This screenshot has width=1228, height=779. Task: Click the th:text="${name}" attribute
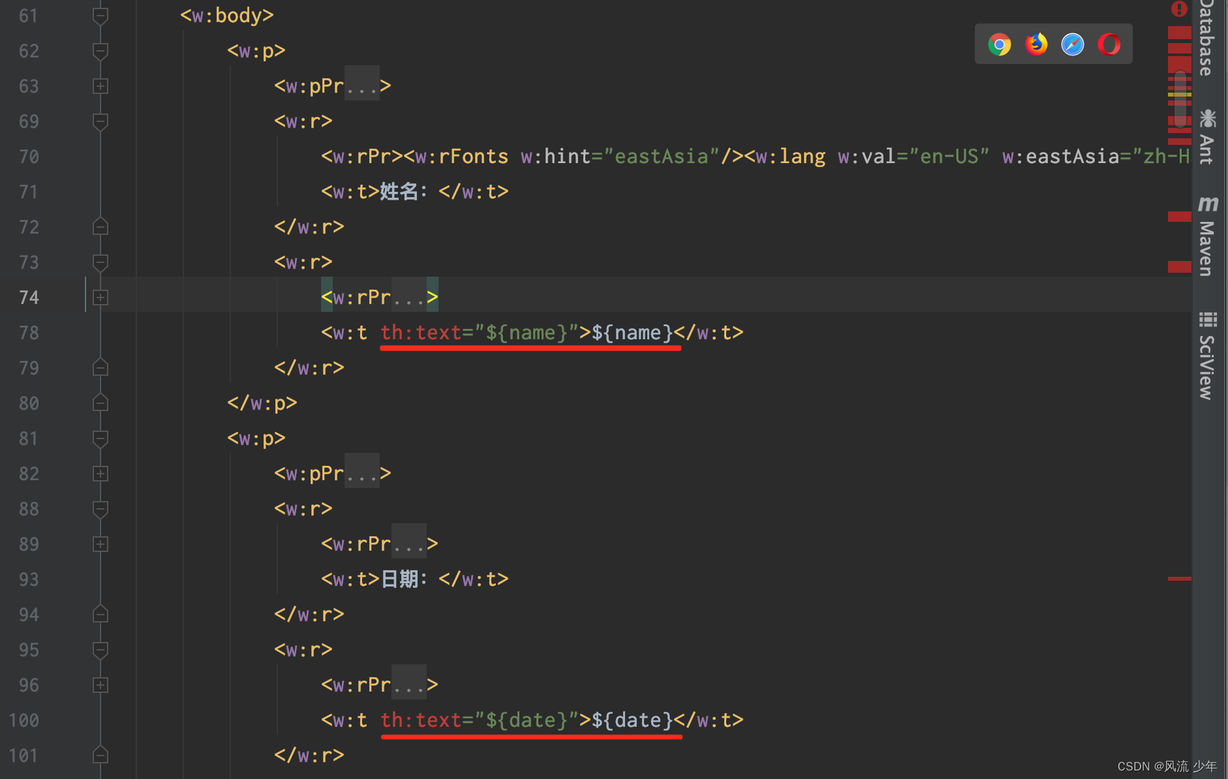click(480, 333)
